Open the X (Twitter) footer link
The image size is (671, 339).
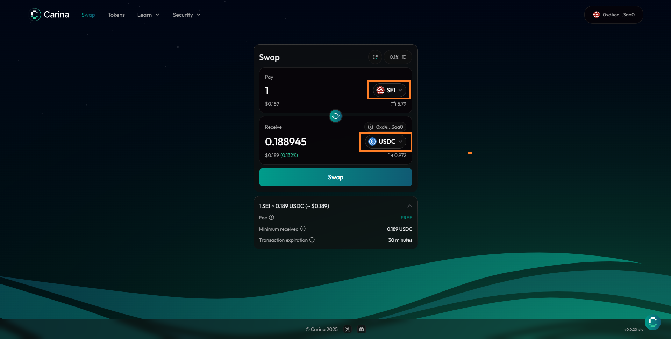click(347, 329)
